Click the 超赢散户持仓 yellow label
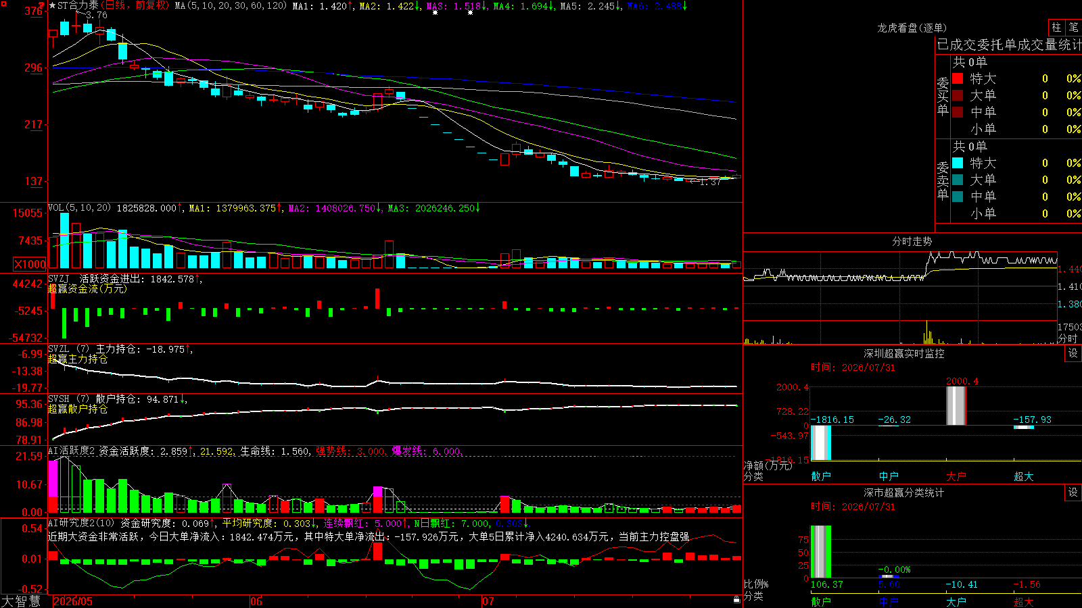Screen dimensions: 1082x608 click(78, 409)
